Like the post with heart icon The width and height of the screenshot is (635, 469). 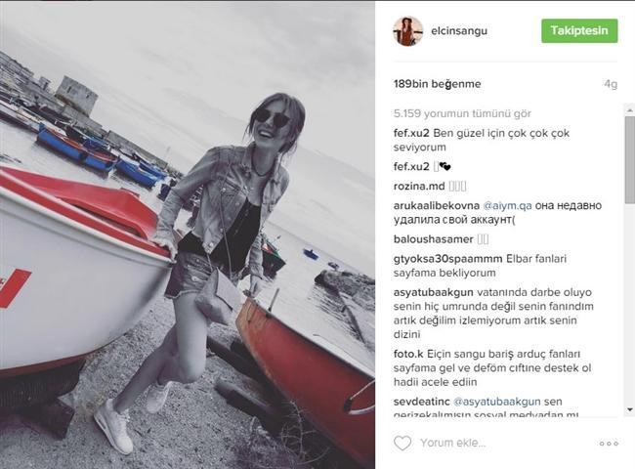point(402,443)
